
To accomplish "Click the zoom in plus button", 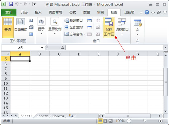I will click(x=160, y=121).
